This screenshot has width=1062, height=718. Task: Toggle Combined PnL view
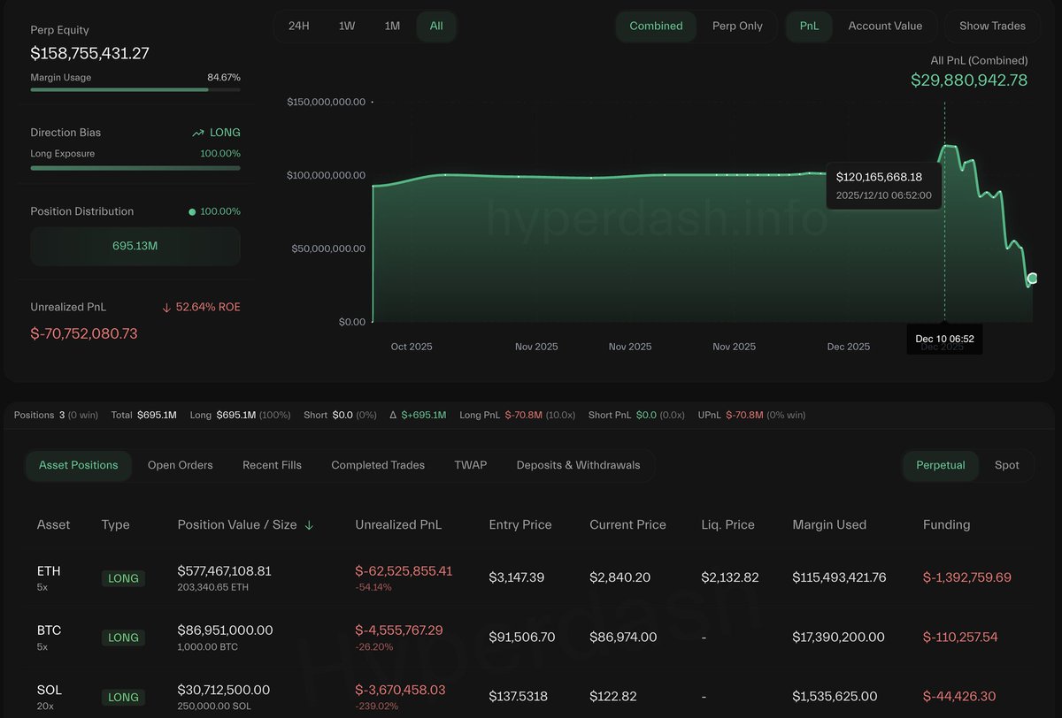click(x=656, y=26)
